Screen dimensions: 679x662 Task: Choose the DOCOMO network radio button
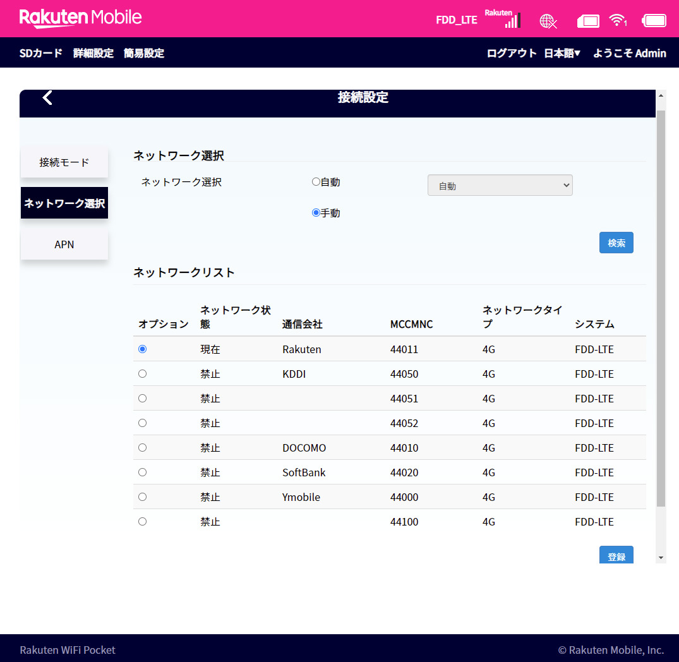(142, 448)
